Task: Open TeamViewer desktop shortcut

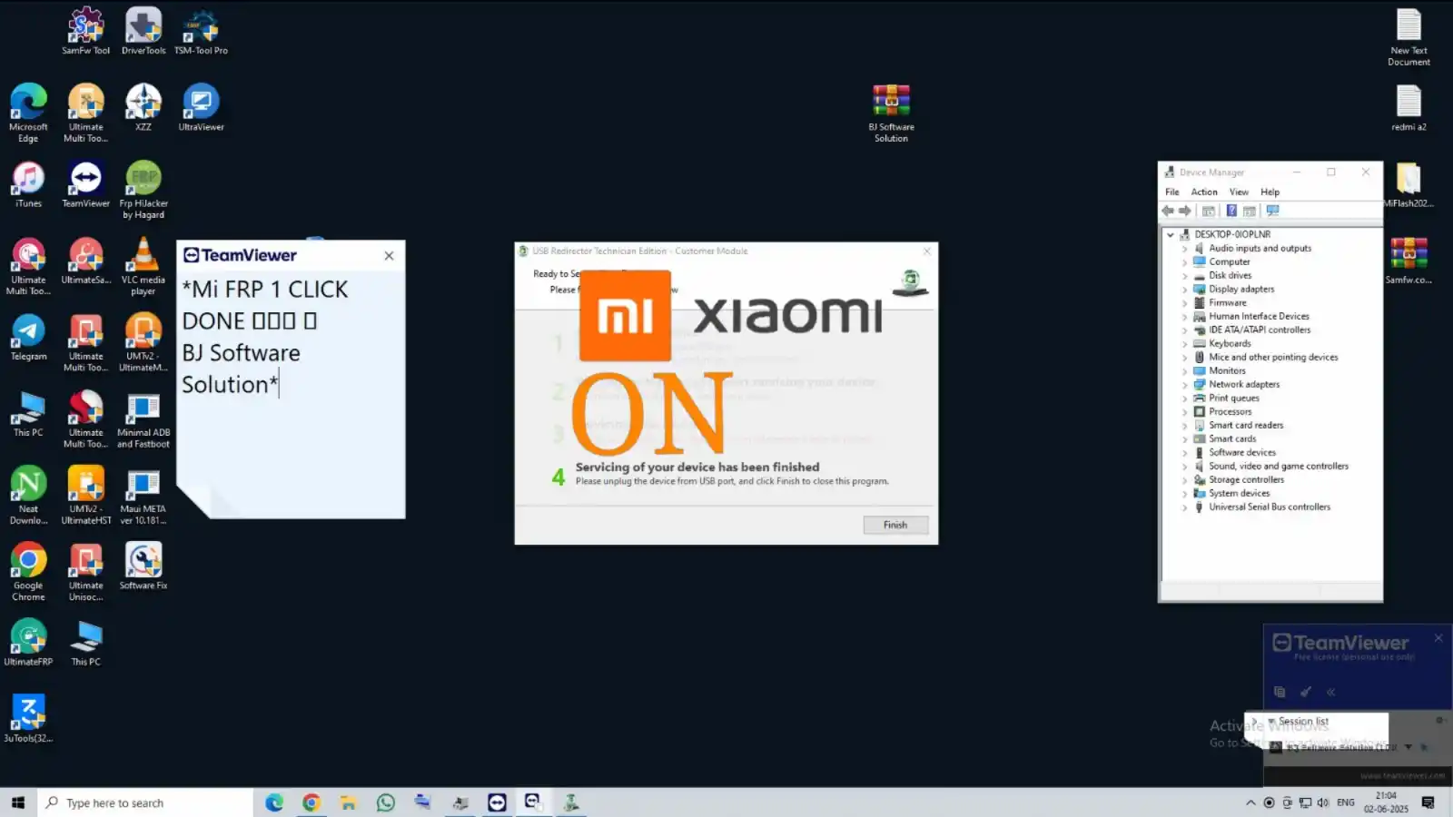Action: [x=85, y=184]
